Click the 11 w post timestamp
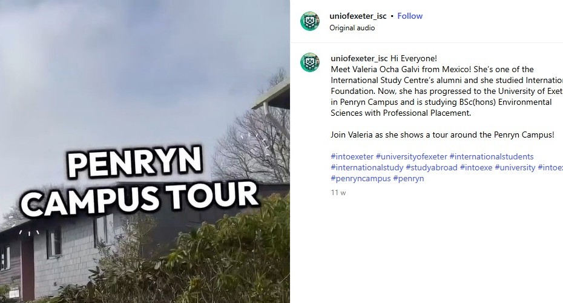The width and height of the screenshot is (563, 303). pos(338,193)
